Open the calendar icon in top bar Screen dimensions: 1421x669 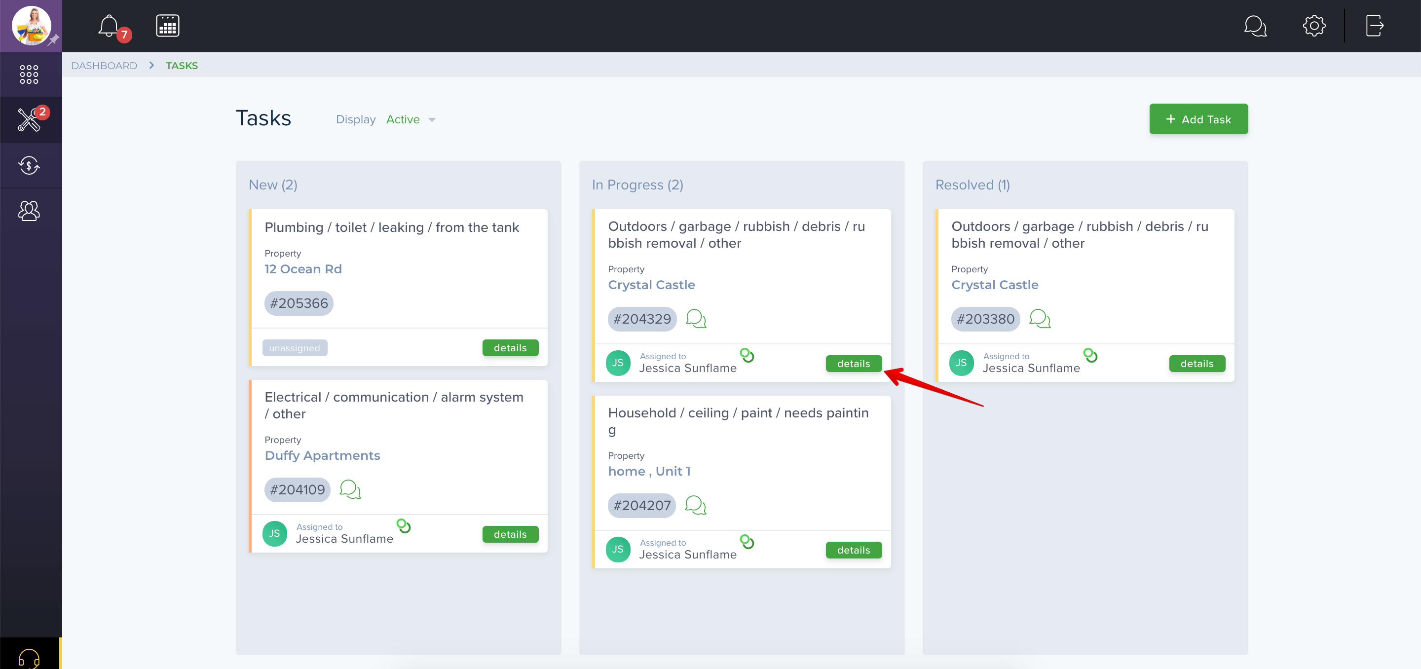point(168,26)
